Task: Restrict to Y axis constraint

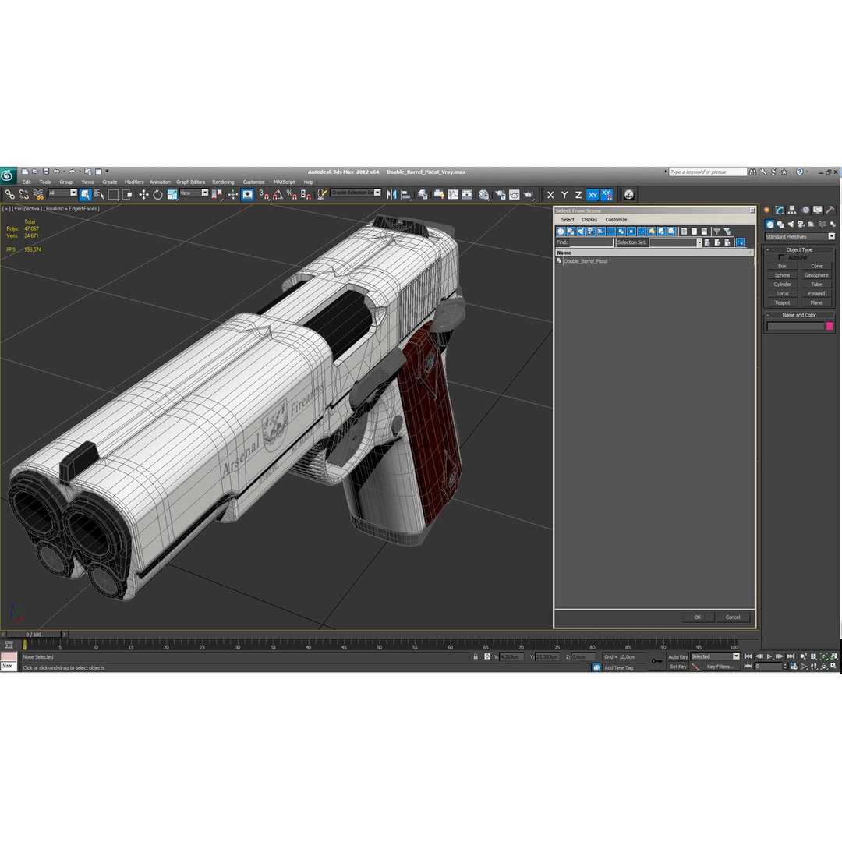Action: click(x=564, y=195)
